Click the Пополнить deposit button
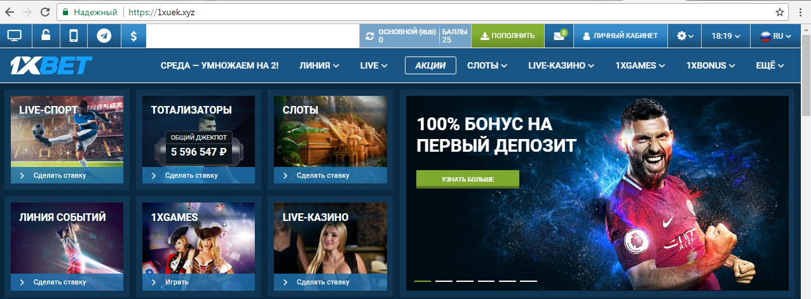This screenshot has width=811, height=299. coord(508,36)
